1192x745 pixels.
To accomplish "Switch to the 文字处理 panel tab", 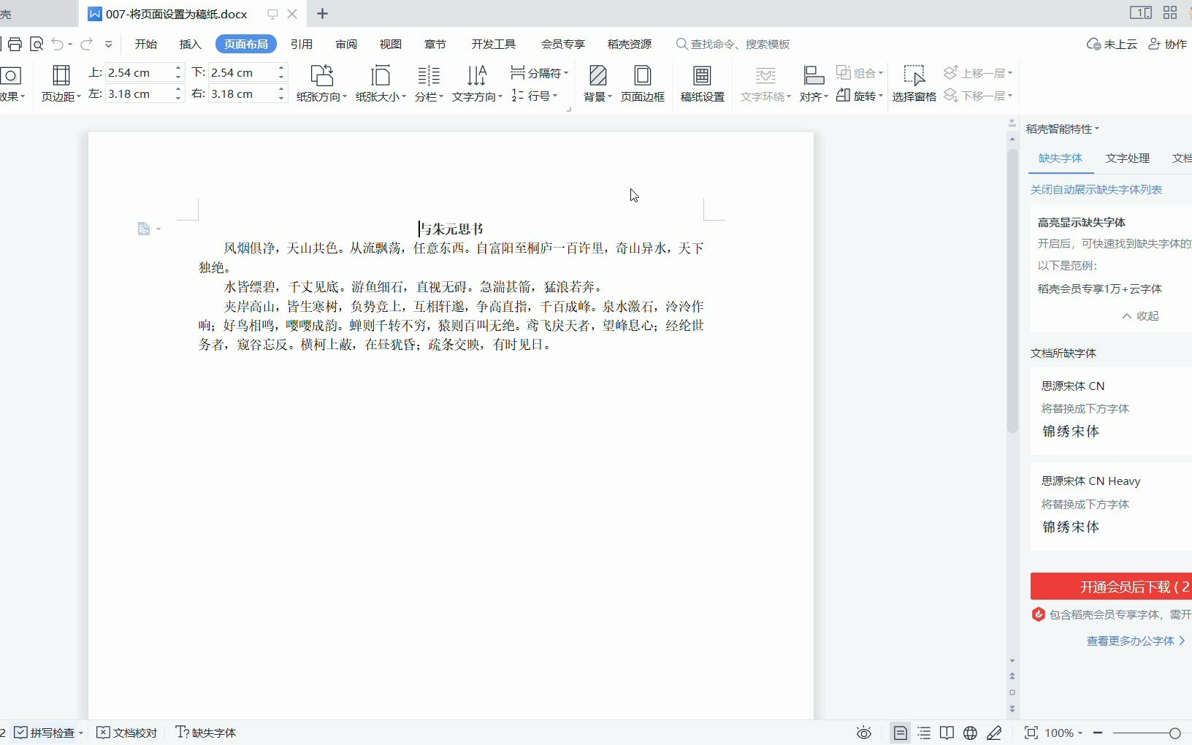I will (x=1128, y=158).
